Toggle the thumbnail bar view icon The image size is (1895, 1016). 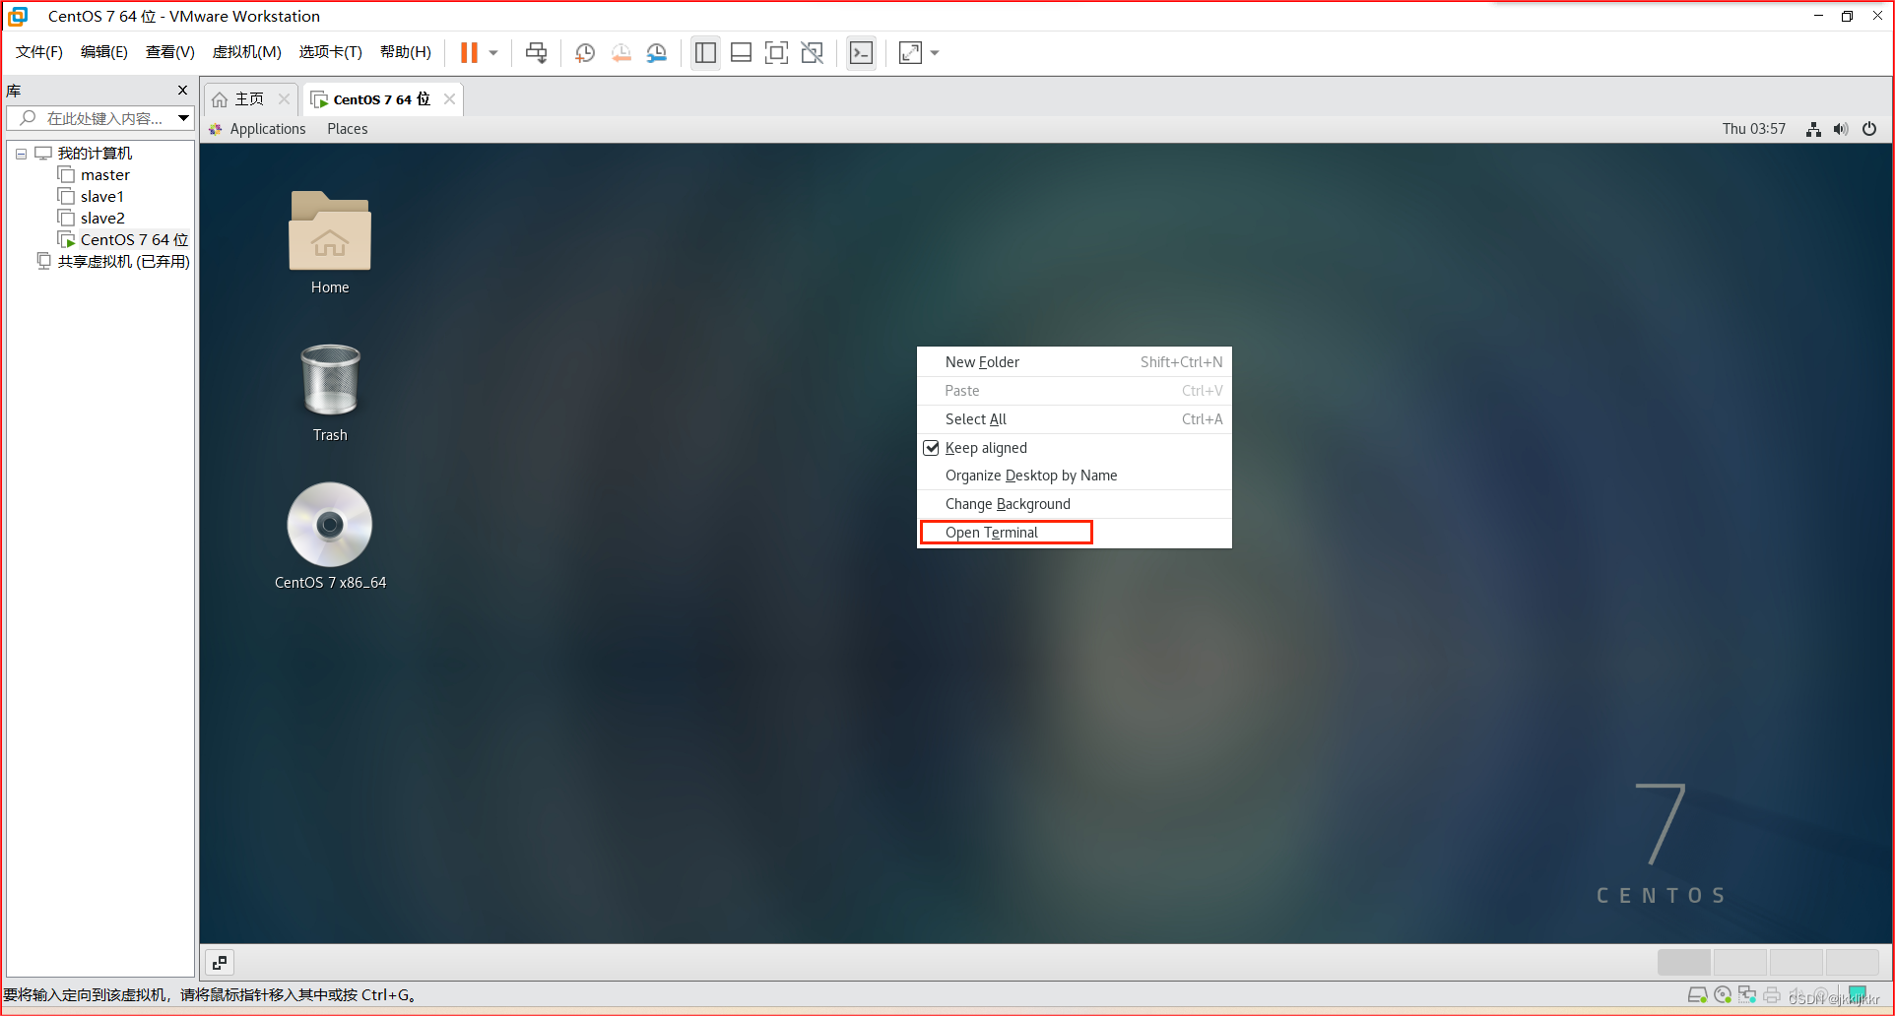pyautogui.click(x=741, y=53)
